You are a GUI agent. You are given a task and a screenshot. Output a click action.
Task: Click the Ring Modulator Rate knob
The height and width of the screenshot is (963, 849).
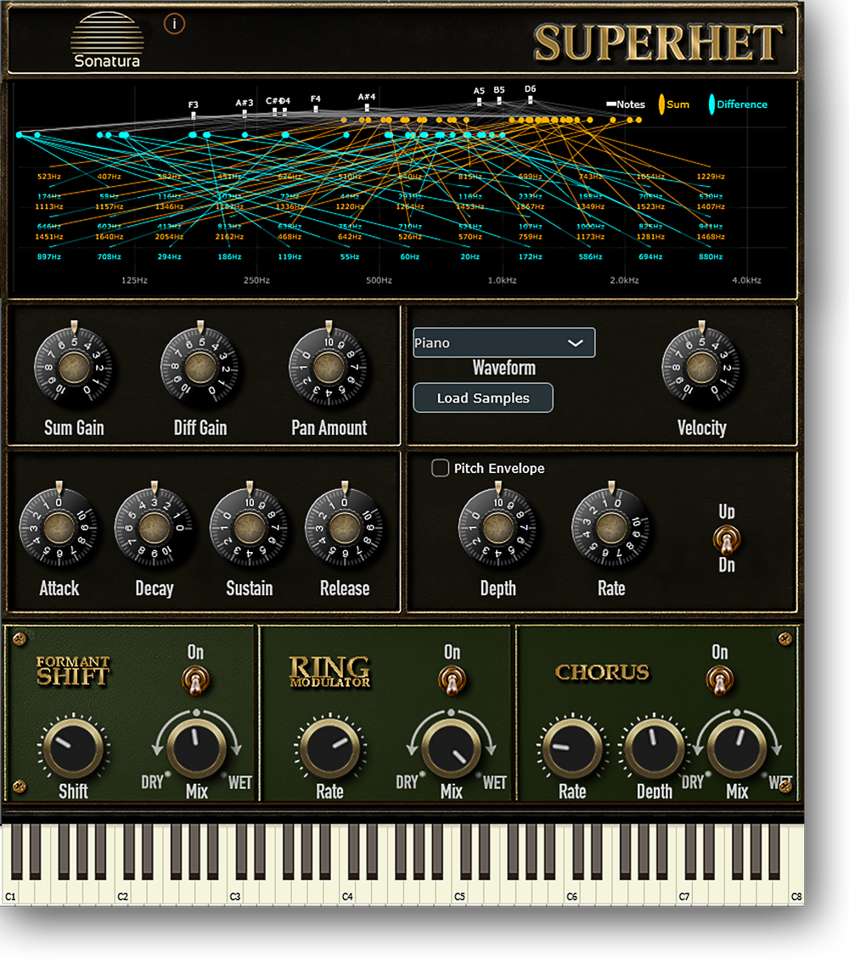point(329,747)
